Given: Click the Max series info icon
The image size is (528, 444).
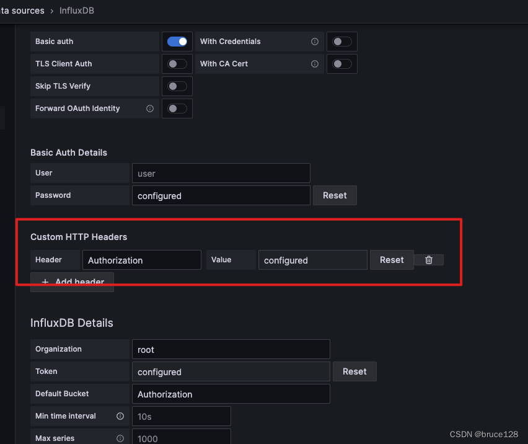Looking at the screenshot, I should click(120, 438).
